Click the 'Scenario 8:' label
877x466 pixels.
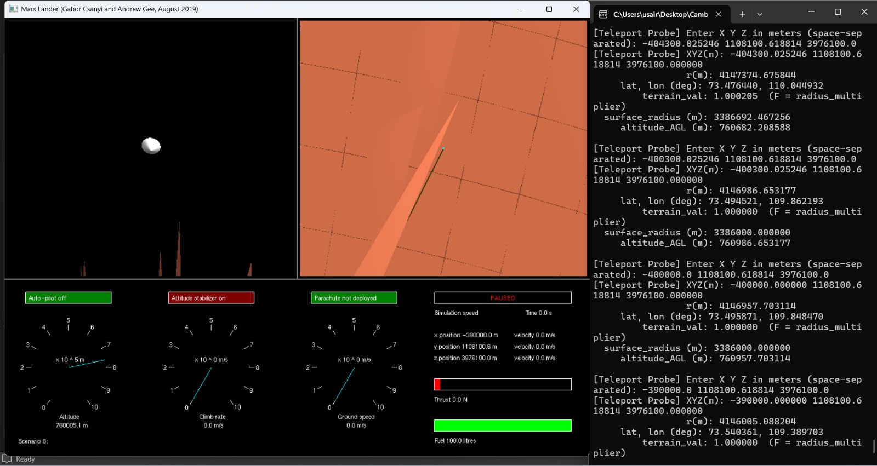click(x=33, y=441)
